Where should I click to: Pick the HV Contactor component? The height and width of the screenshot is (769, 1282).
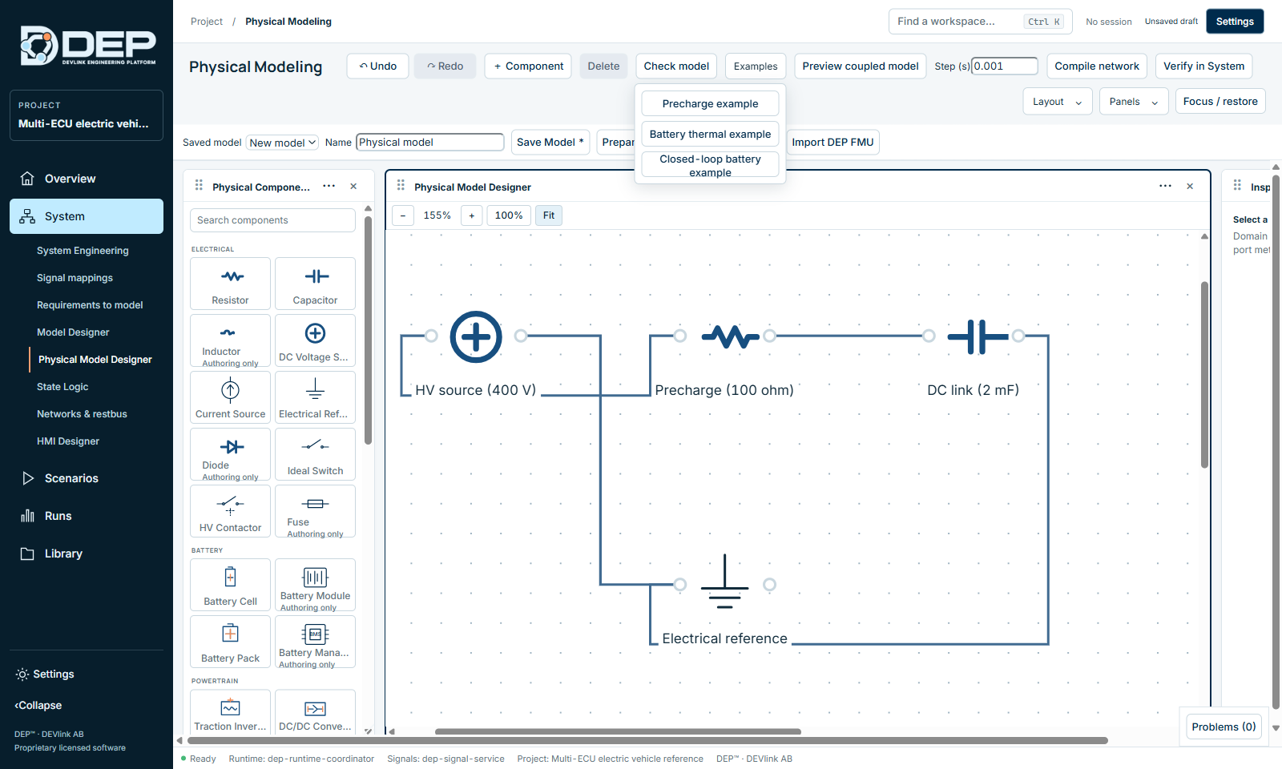tap(230, 511)
